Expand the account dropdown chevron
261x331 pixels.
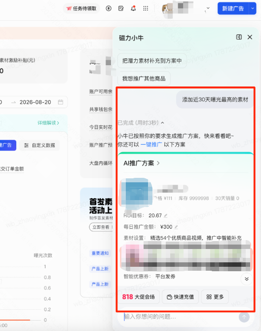coord(208,8)
